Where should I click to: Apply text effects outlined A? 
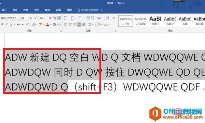click(x=34, y=25)
